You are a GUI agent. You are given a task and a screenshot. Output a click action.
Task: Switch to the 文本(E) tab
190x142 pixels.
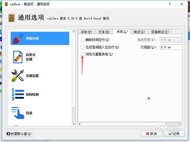pos(104,32)
